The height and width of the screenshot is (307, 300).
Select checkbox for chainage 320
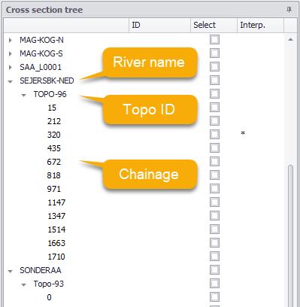pyautogui.click(x=214, y=135)
